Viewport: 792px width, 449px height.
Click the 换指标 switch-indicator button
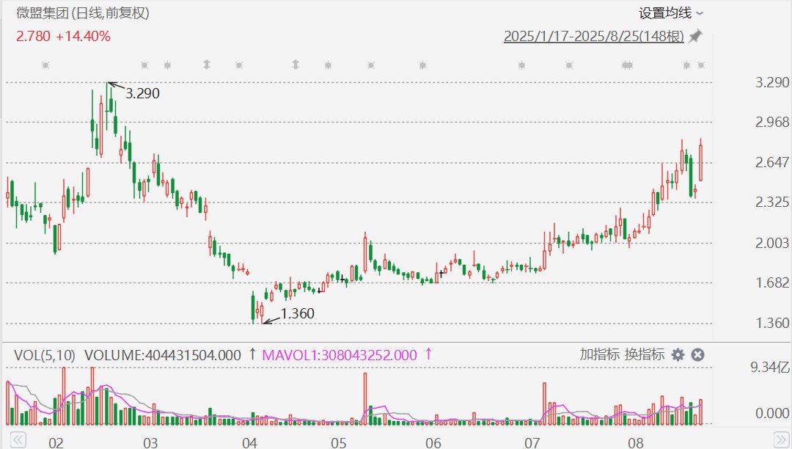(645, 354)
